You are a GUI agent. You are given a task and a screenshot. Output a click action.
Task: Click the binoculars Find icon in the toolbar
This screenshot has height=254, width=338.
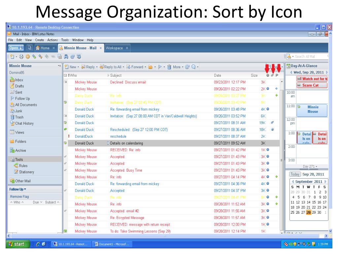click(66, 57)
